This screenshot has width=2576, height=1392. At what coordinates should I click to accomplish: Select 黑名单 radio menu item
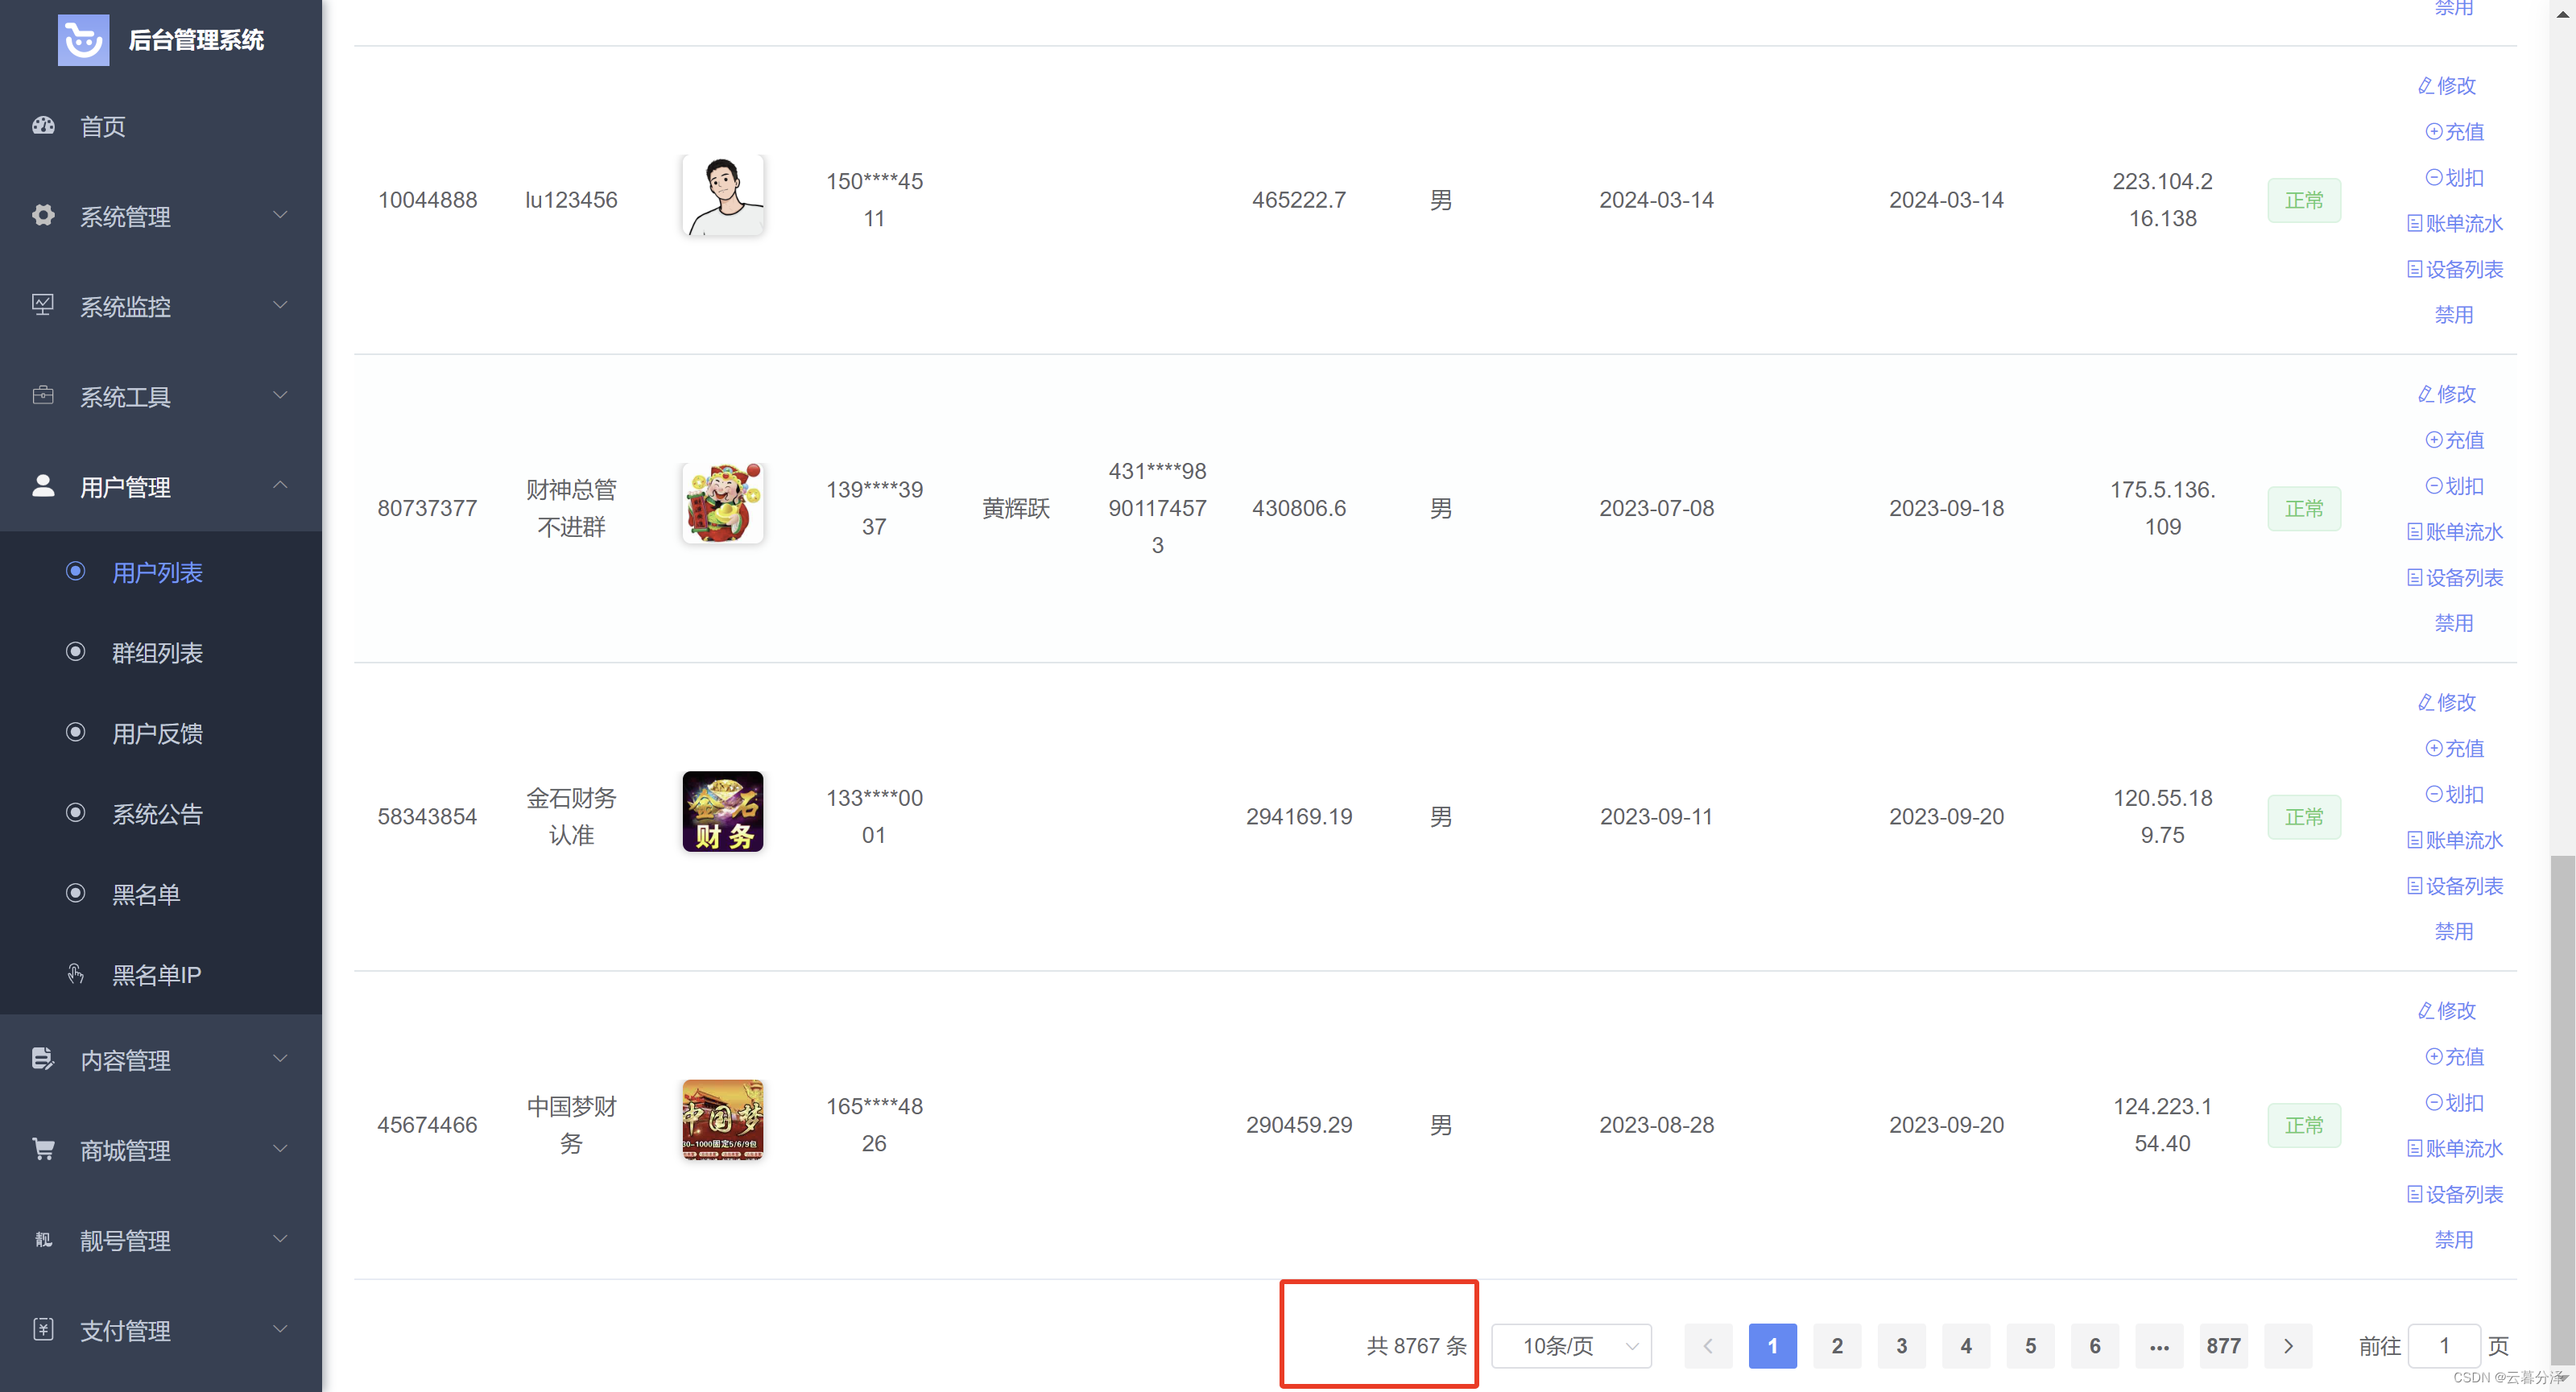click(x=146, y=894)
